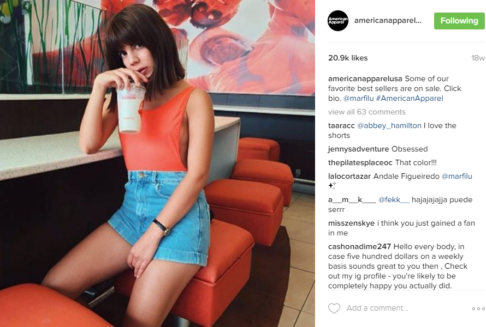Click the 18w post timestamp

click(478, 58)
